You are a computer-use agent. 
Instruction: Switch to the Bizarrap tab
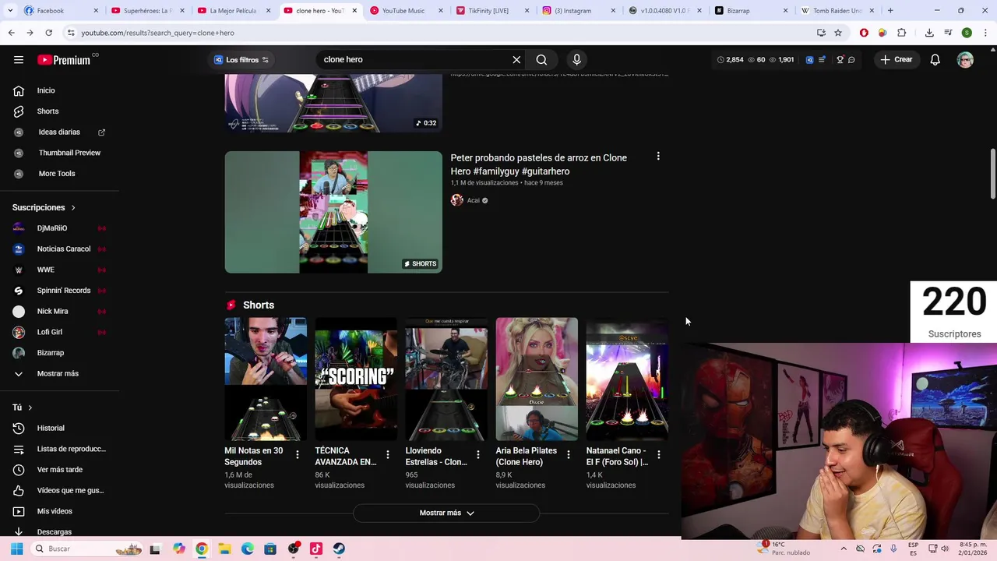752,11
